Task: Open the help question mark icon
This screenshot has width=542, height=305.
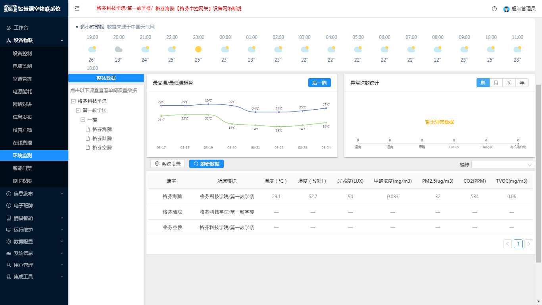Action: (494, 9)
